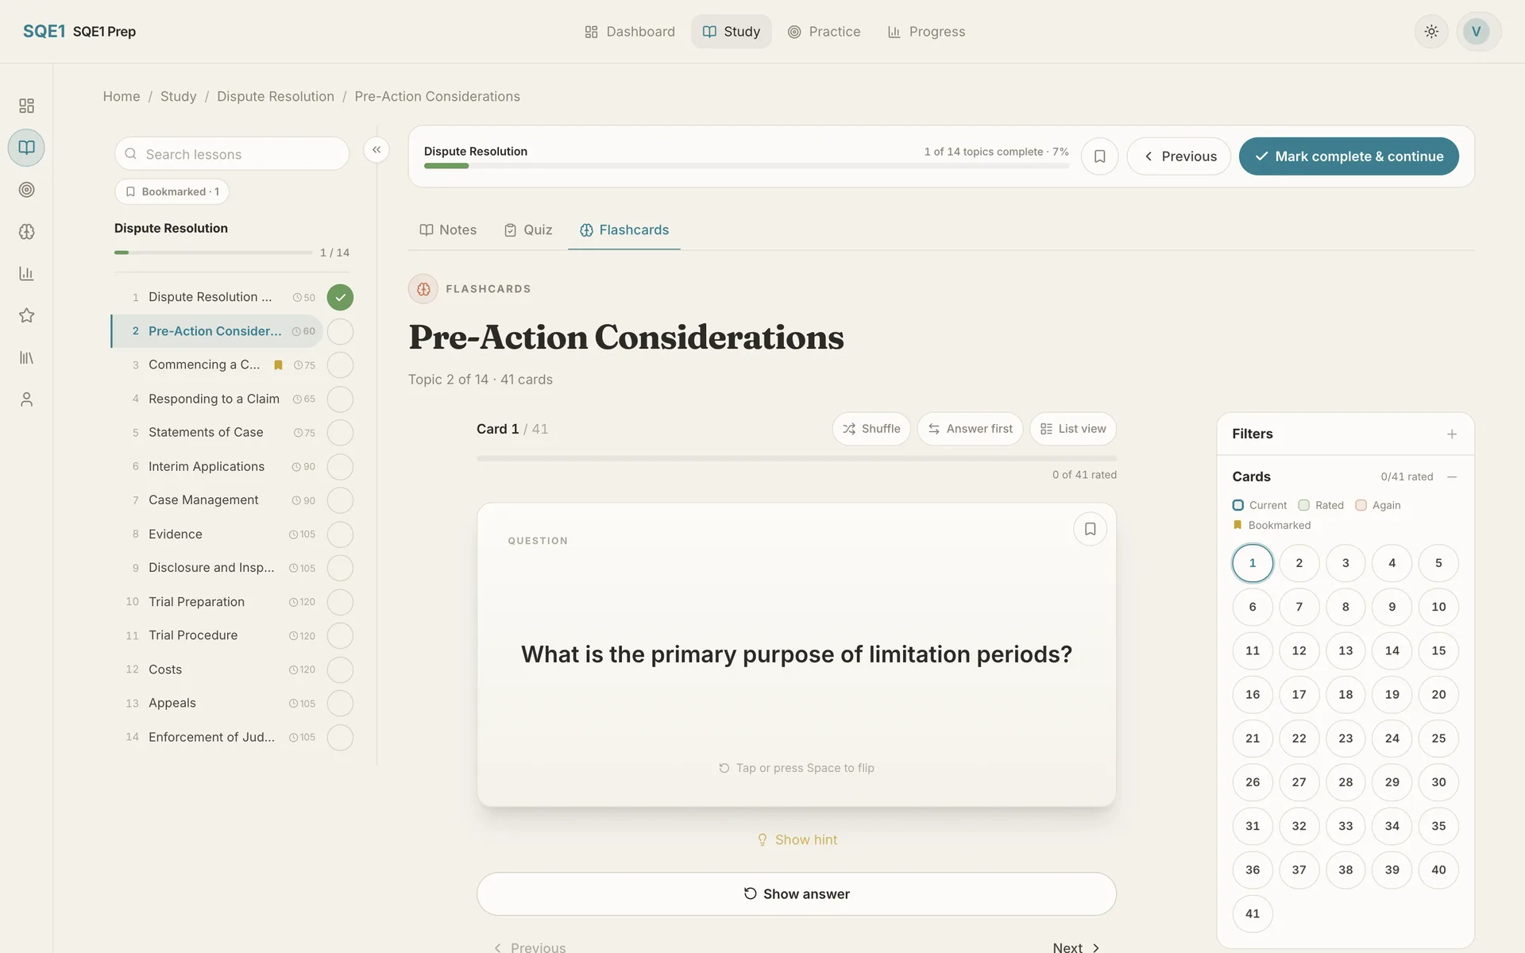This screenshot has width=1525, height=953.
Task: Click Mark complete & continue button
Action: (1349, 156)
